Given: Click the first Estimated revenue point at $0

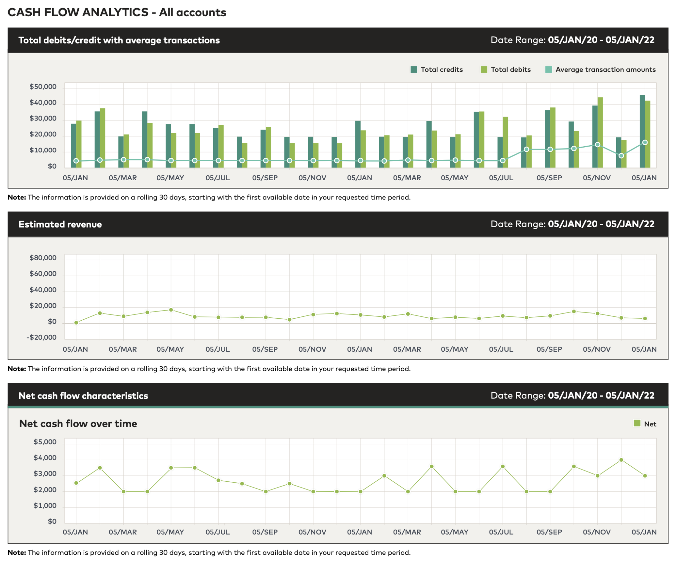Looking at the screenshot, I should (76, 323).
